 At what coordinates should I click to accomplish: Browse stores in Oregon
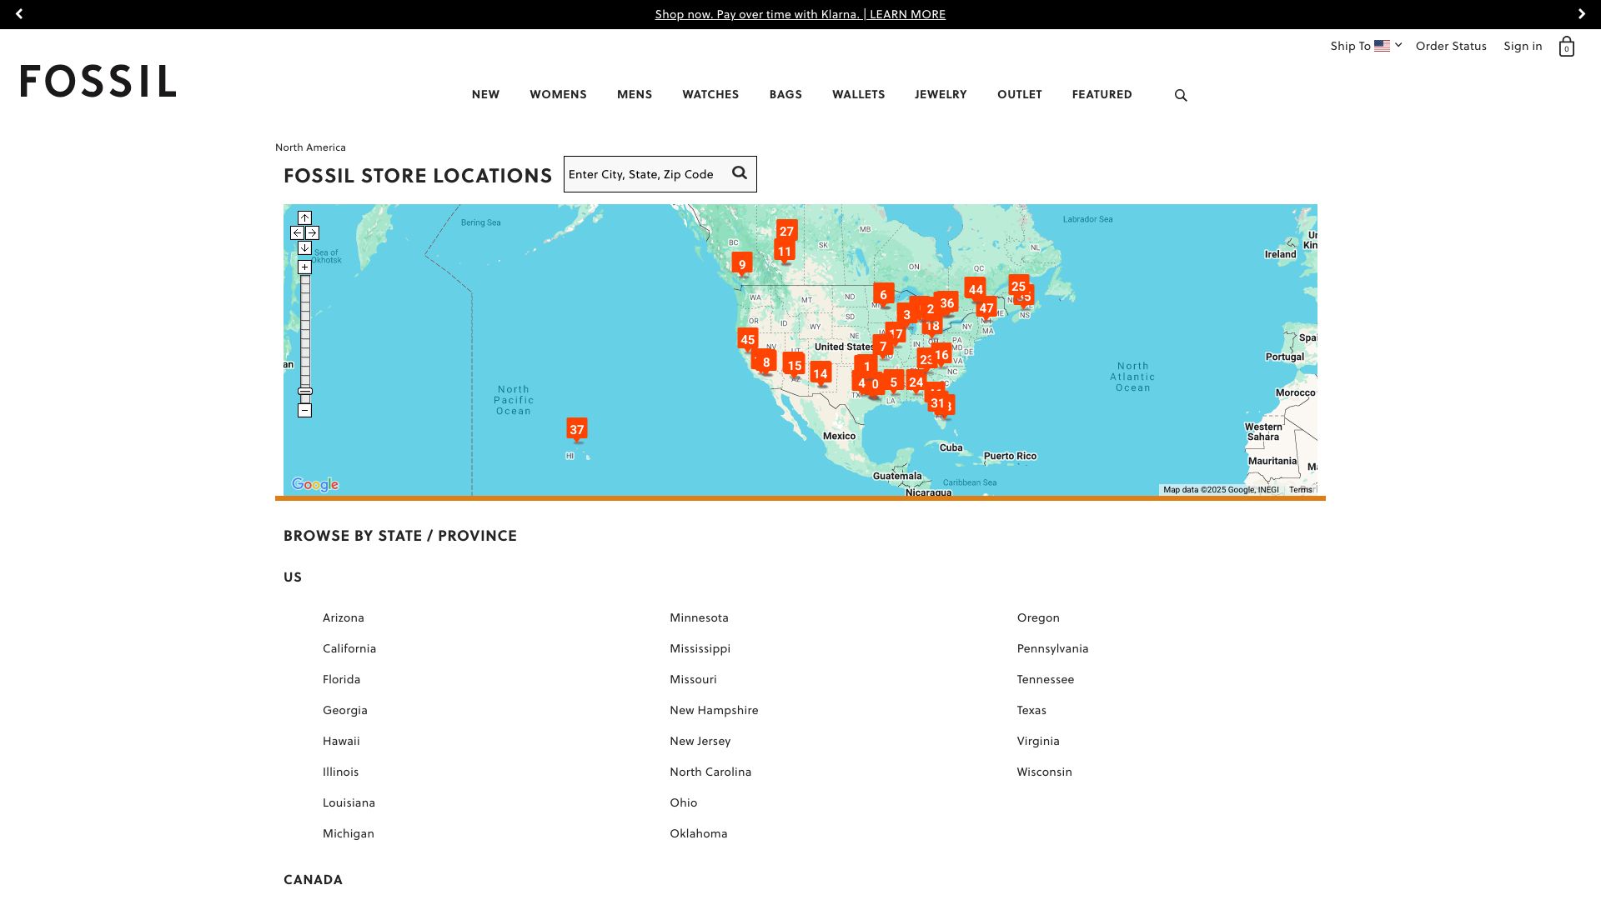(x=1038, y=617)
